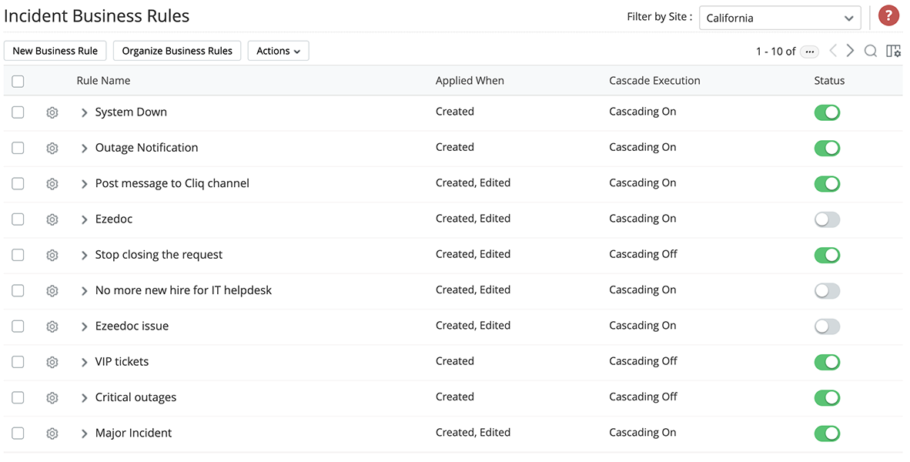Open gear menu for VIP tickets rule
910x462 pixels.
pyautogui.click(x=52, y=362)
